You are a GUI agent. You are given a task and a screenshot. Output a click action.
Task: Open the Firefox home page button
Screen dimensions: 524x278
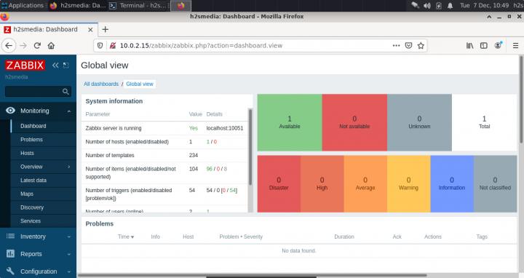(51, 46)
